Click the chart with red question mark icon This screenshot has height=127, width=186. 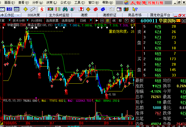point(81,9)
